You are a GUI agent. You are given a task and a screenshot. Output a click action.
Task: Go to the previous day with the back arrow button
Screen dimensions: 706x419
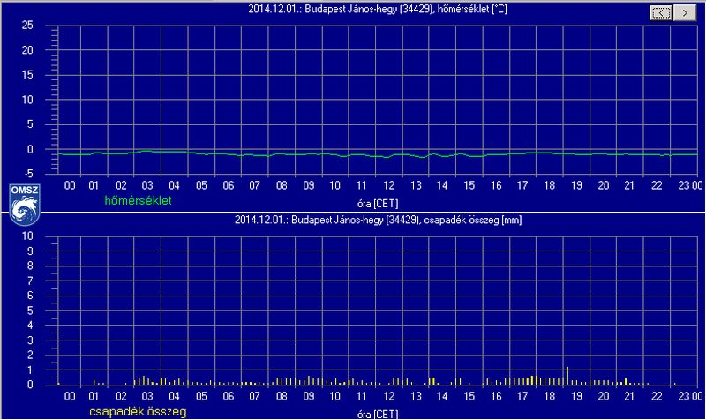661,12
